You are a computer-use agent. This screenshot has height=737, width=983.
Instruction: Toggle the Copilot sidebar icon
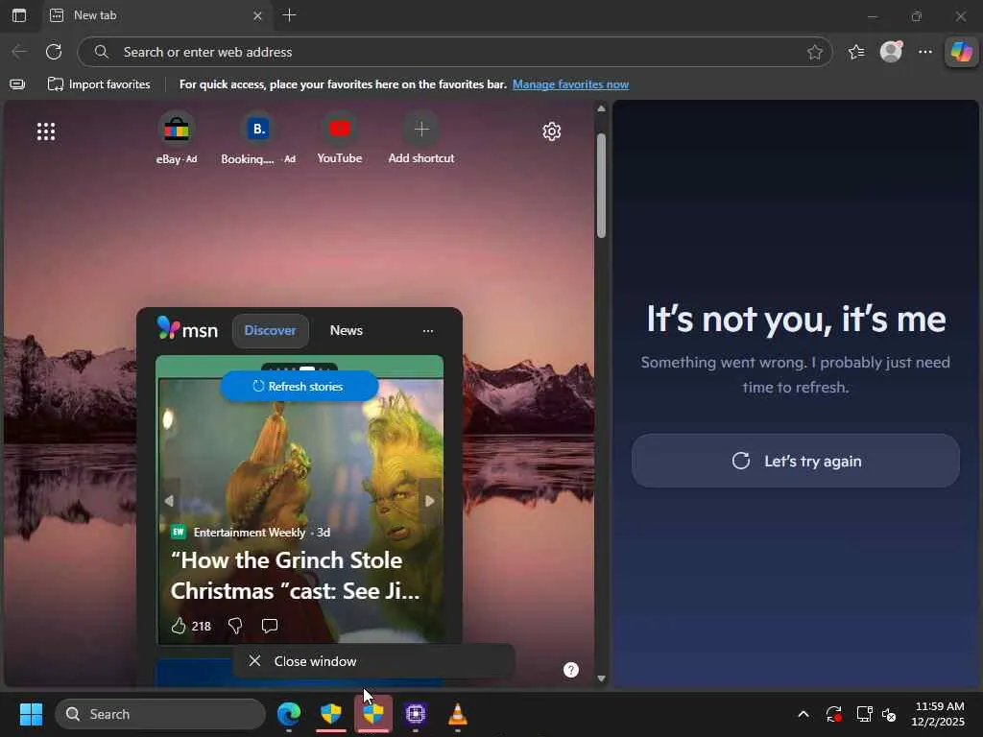(961, 52)
